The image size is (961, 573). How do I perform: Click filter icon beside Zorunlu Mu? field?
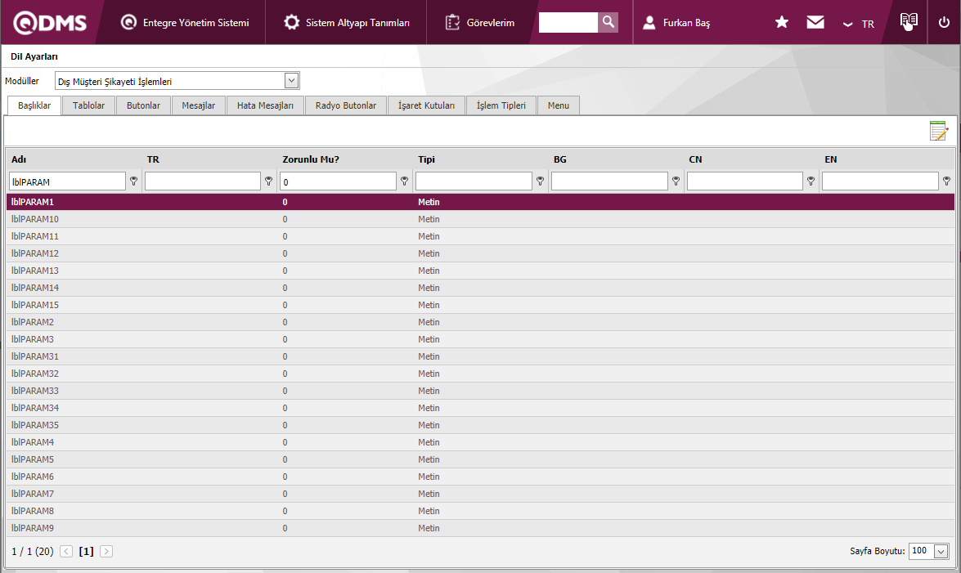pos(404,181)
